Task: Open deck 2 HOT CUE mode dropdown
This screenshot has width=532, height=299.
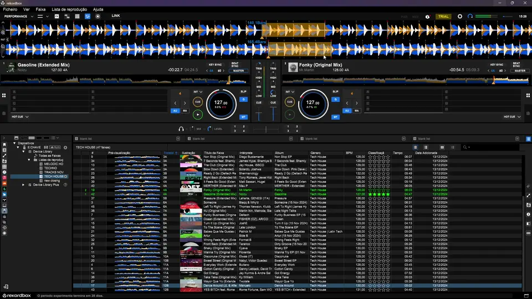Action: pyautogui.click(x=512, y=117)
